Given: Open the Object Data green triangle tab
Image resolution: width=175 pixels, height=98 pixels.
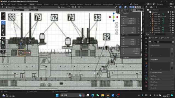Looking at the screenshot, I should (146, 79).
